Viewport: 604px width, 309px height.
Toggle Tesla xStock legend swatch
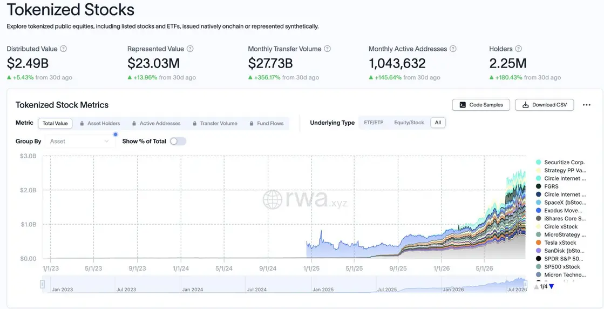pos(539,243)
